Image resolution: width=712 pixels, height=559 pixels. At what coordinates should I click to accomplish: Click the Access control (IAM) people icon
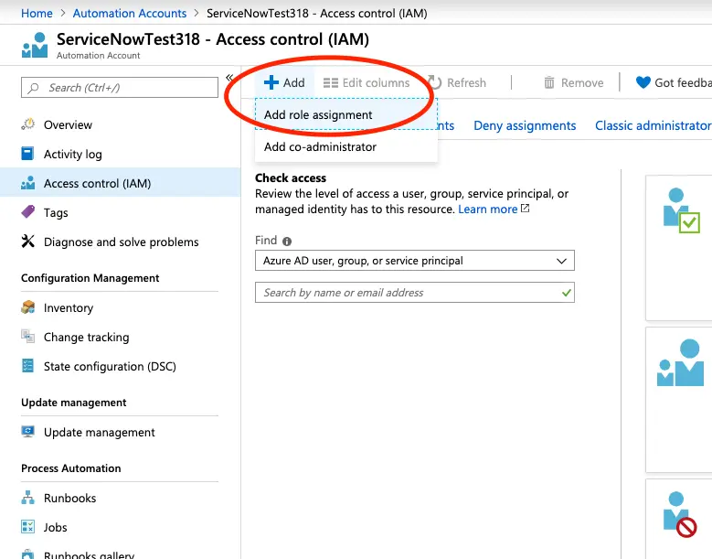click(27, 183)
